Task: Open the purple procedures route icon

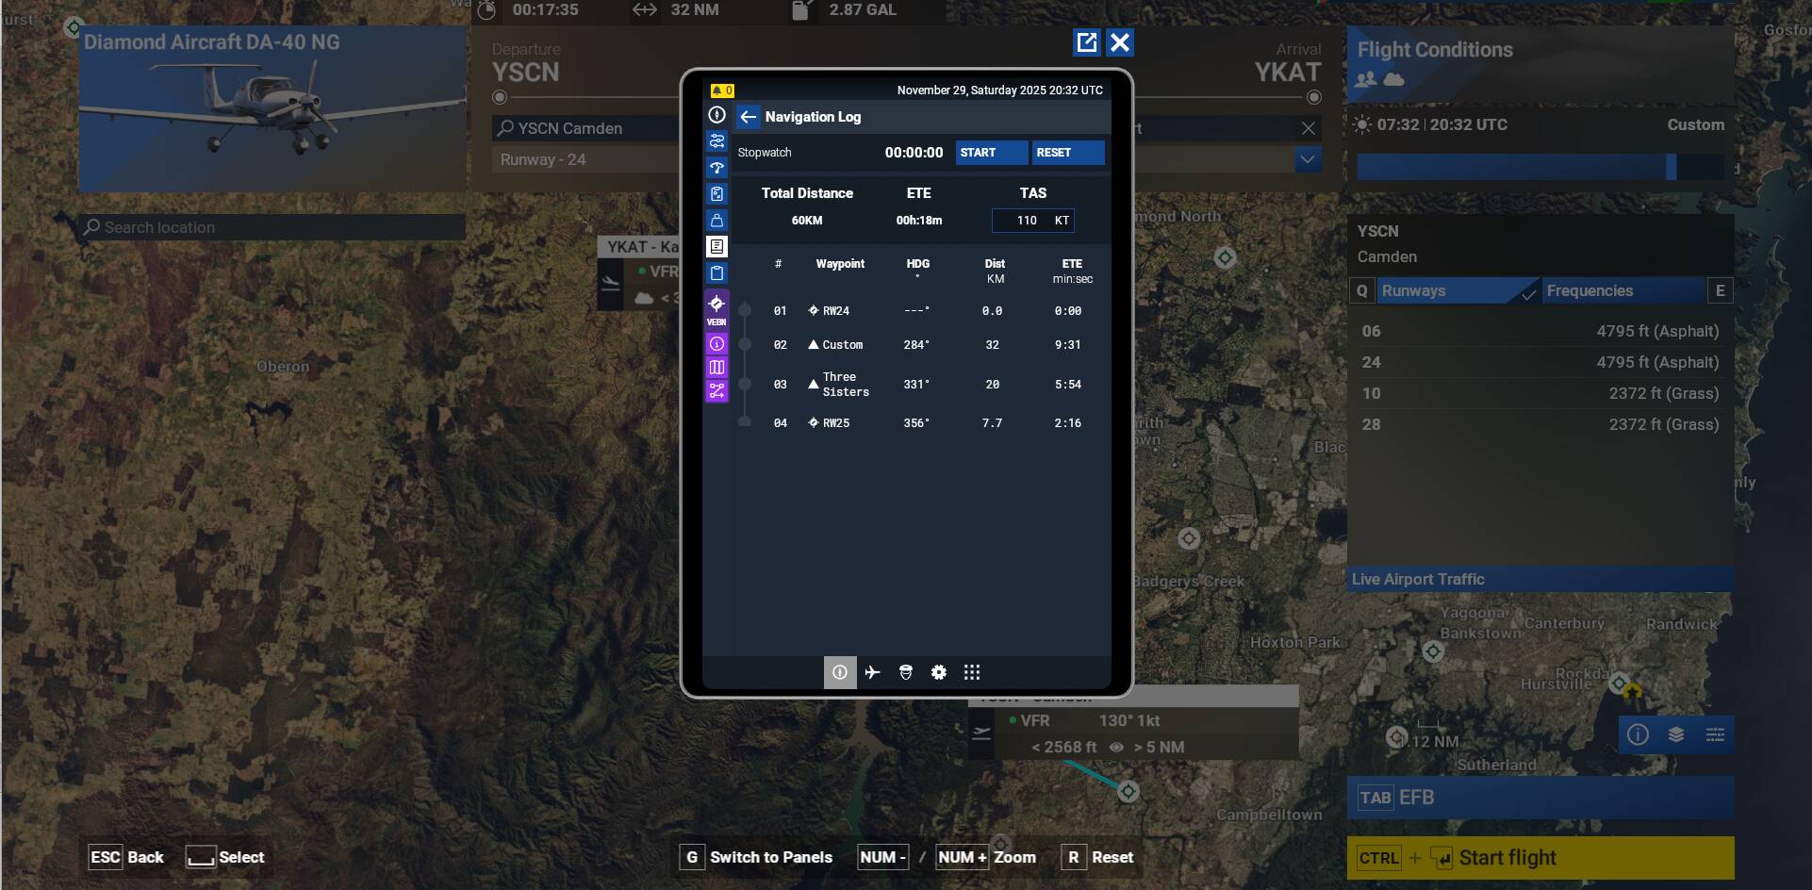Action: click(717, 390)
